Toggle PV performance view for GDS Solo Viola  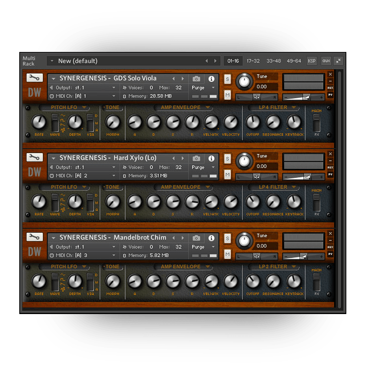click(x=330, y=95)
